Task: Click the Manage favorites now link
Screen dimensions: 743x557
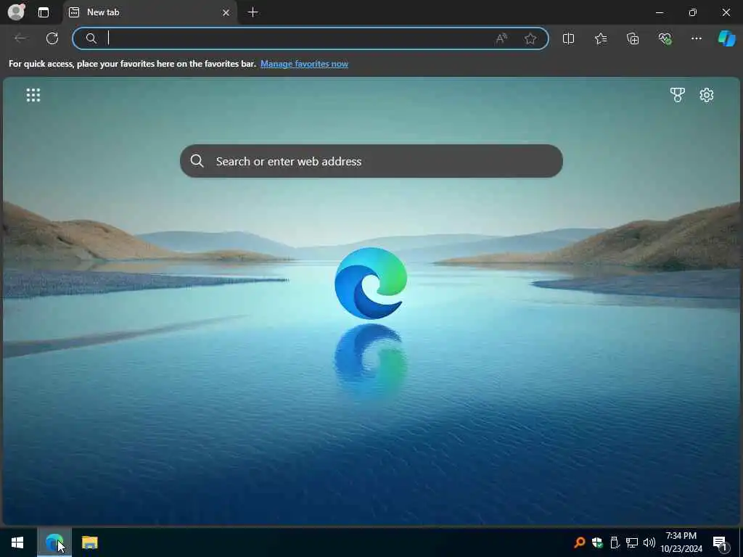Action: coord(304,64)
